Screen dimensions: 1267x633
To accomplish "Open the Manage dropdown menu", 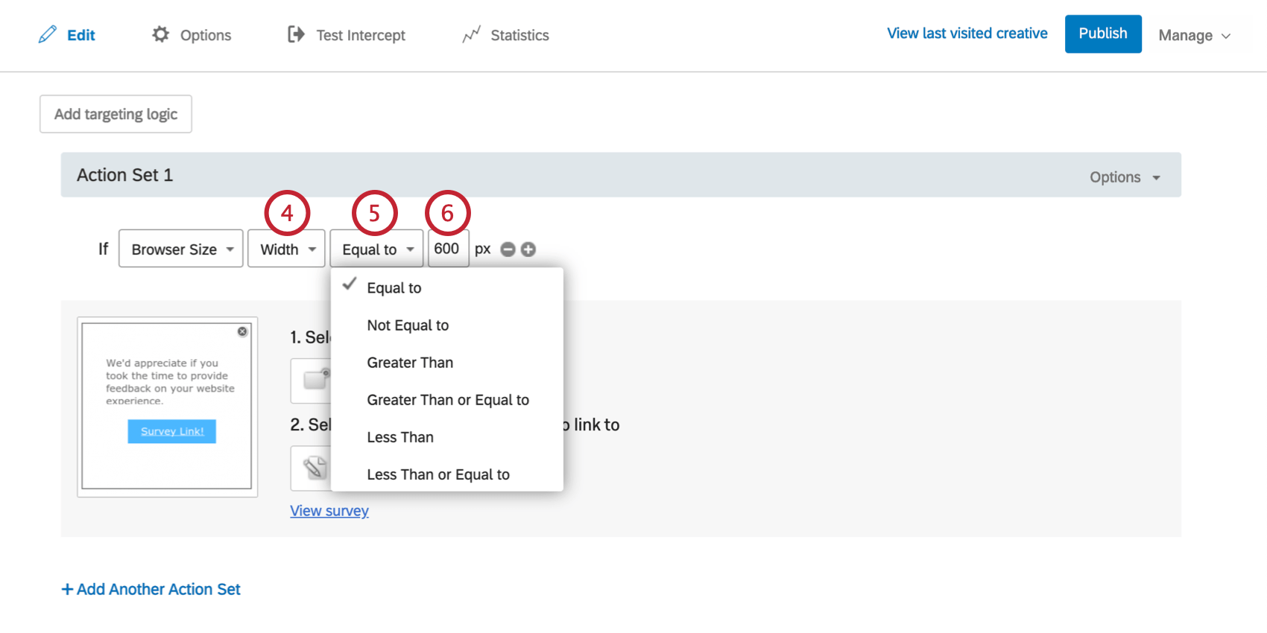I will (x=1194, y=36).
